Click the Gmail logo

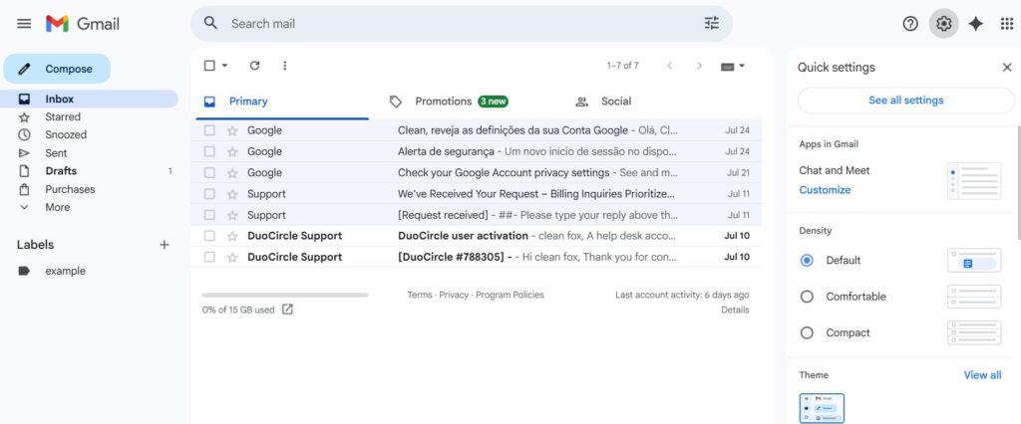tap(83, 24)
